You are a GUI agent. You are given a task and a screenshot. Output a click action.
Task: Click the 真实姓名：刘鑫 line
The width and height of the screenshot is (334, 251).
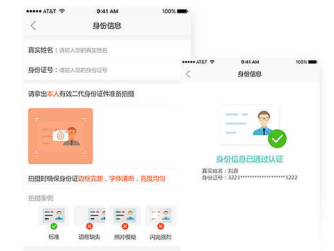tap(220, 171)
